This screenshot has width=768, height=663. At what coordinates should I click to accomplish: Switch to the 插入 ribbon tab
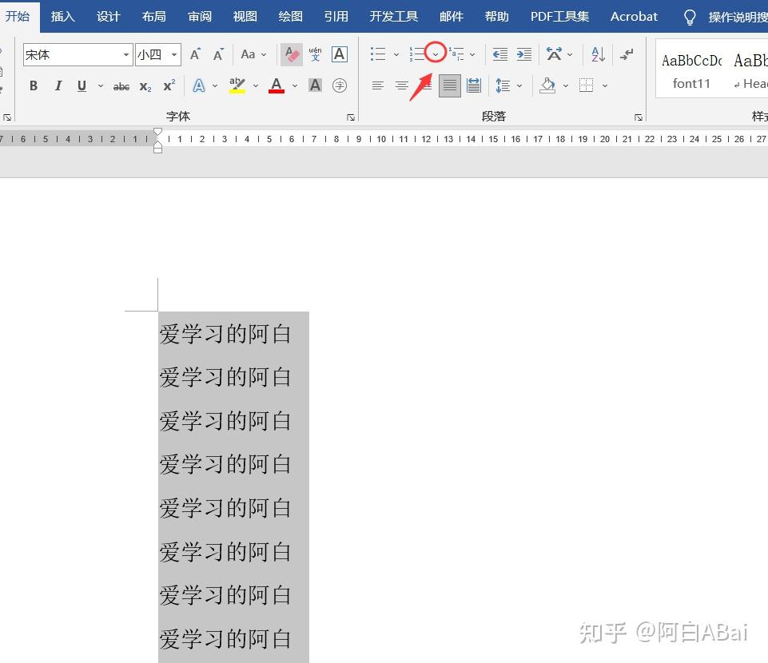[x=63, y=16]
